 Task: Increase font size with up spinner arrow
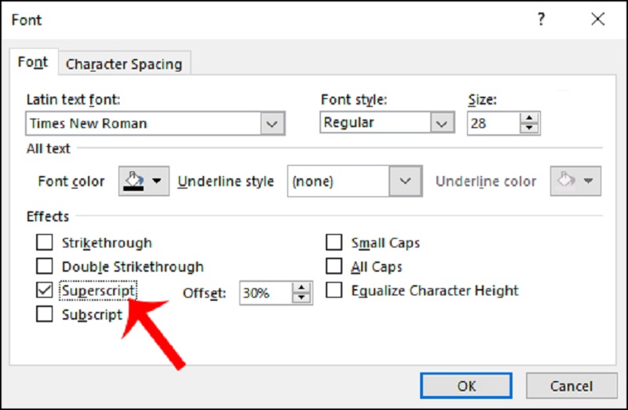coord(531,117)
